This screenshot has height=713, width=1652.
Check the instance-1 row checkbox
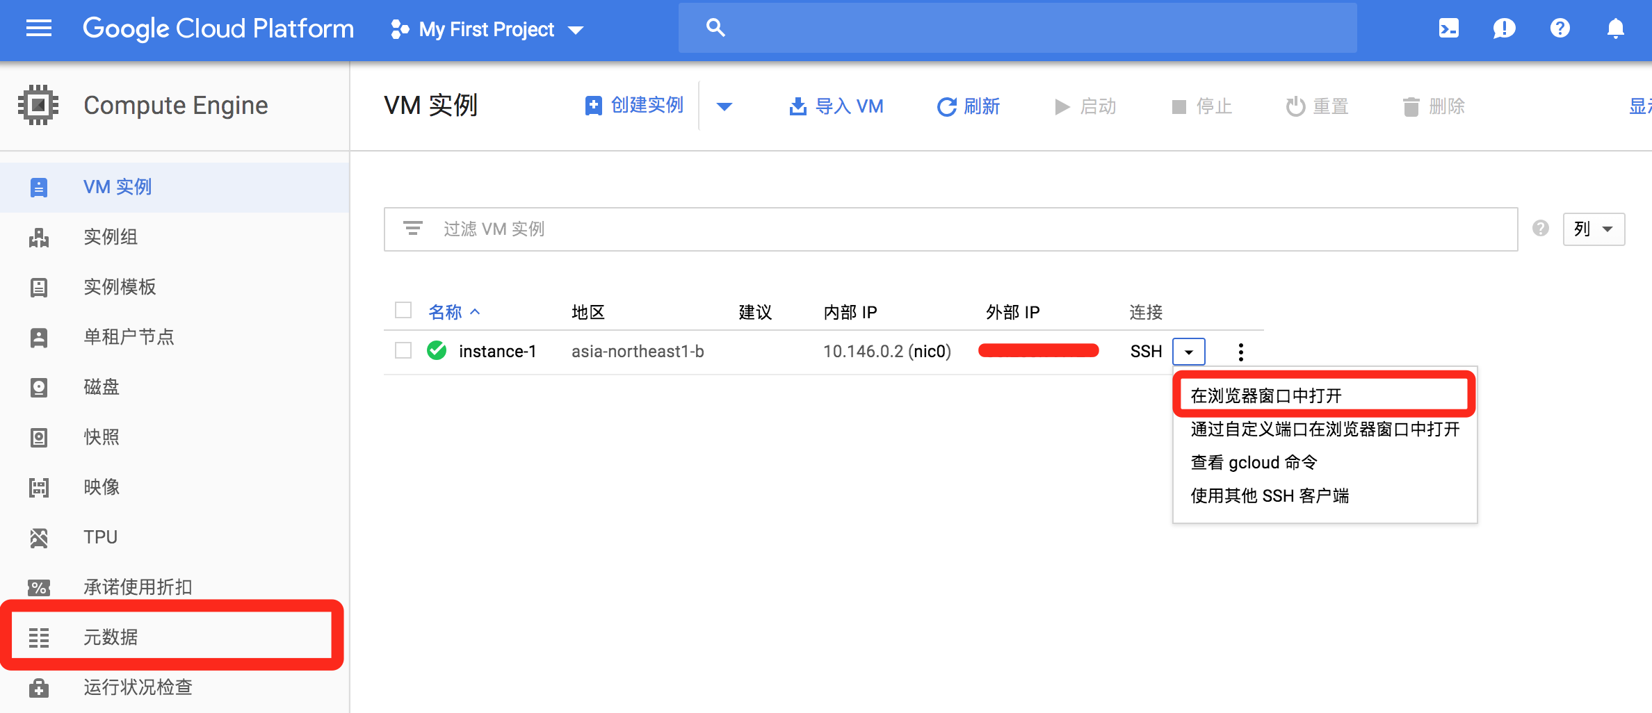coord(403,350)
